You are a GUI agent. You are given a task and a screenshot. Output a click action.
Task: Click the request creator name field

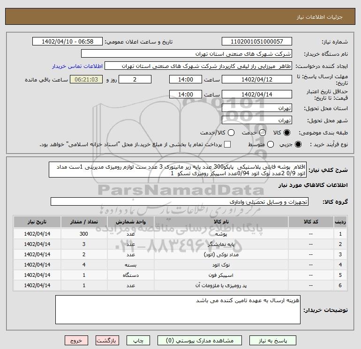[x=198, y=66]
